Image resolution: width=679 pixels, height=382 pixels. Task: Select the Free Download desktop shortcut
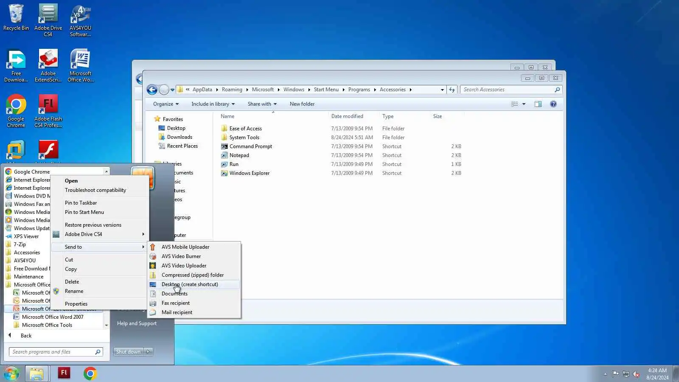16,65
